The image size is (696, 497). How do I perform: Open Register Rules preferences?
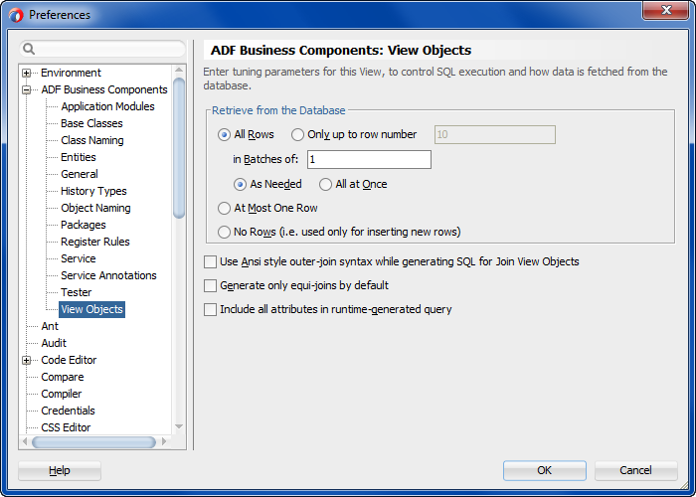point(95,242)
